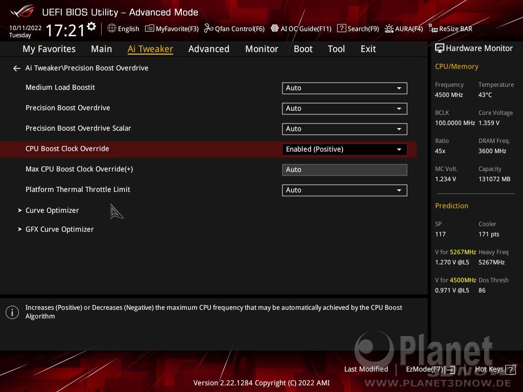The width and height of the screenshot is (523, 392).
Task: Open the Monitor tab
Action: click(x=262, y=49)
